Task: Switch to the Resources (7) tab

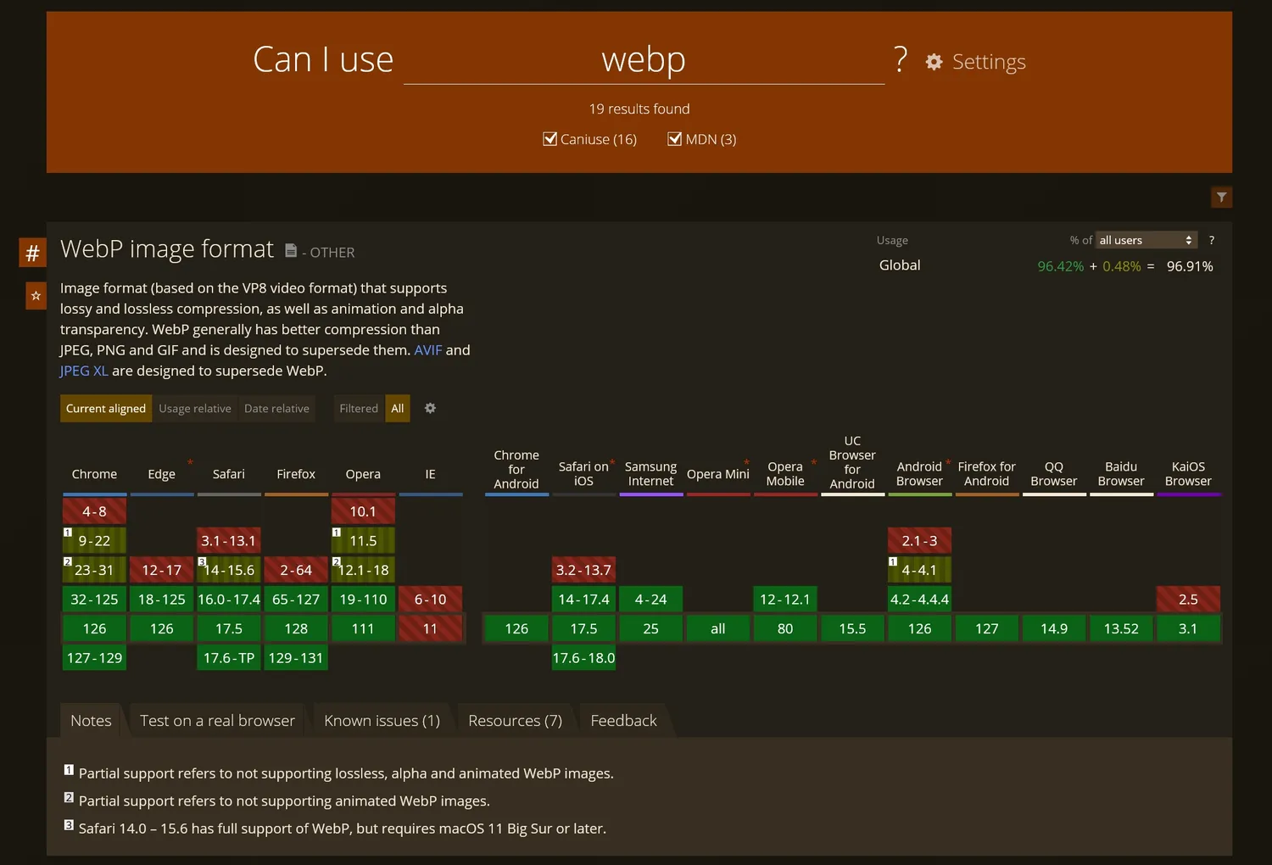Action: click(515, 720)
